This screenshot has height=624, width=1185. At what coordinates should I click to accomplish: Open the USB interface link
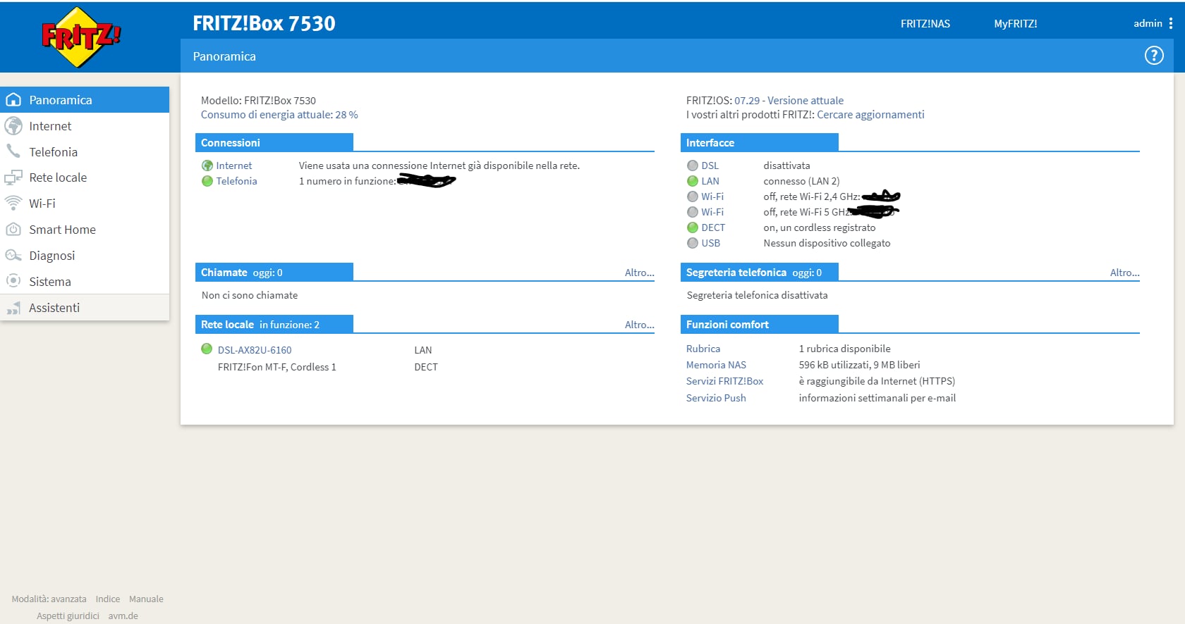(x=711, y=243)
